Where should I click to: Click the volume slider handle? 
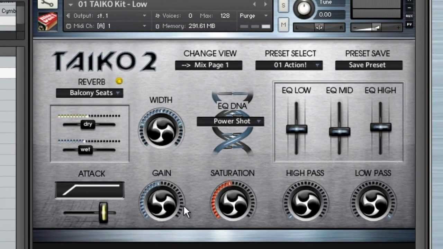pos(376,28)
